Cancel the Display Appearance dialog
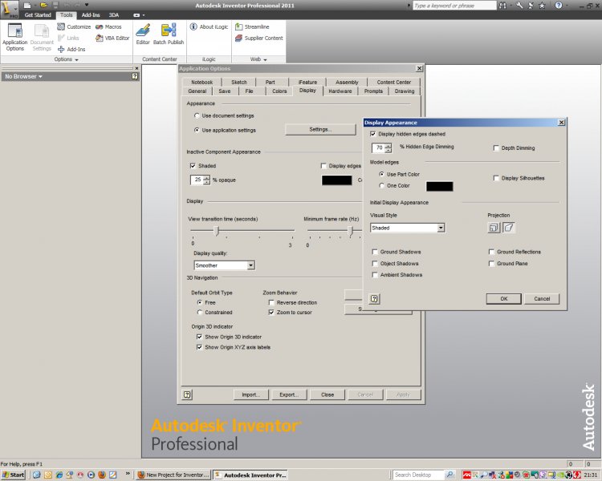 tap(542, 299)
